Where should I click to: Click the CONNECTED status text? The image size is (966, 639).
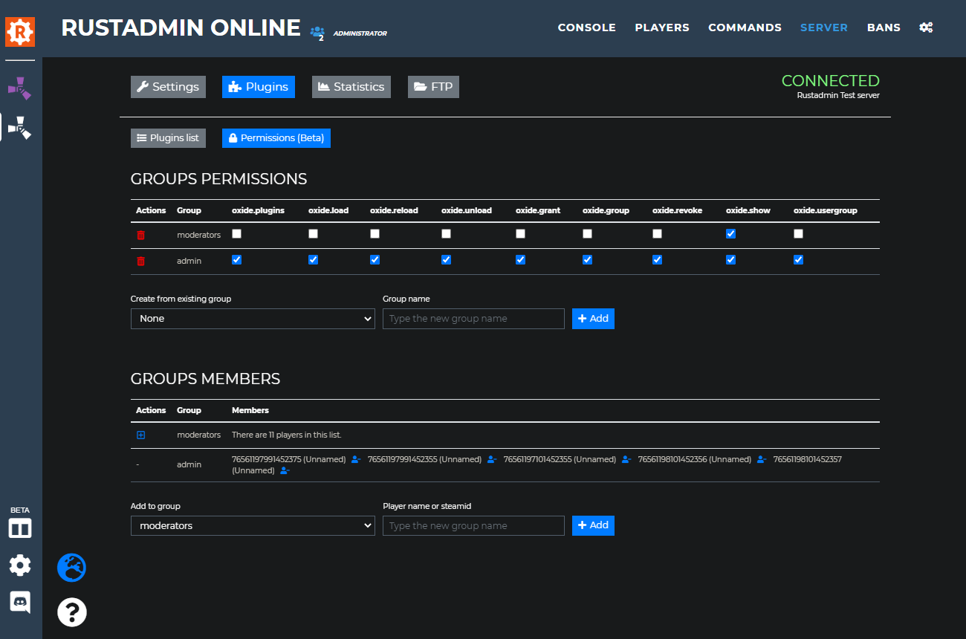coord(831,81)
